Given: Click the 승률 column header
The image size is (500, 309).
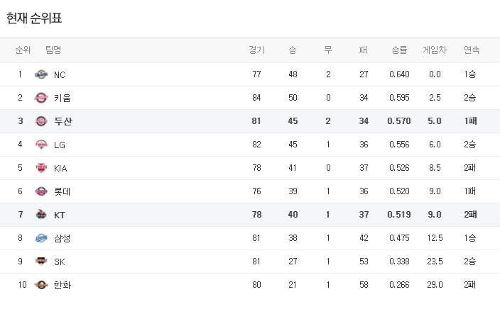Looking at the screenshot, I should pyautogui.click(x=399, y=50).
